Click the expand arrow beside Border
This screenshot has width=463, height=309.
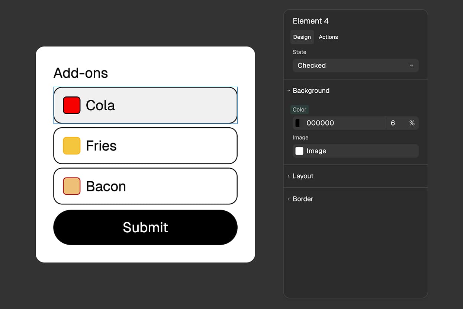pos(289,199)
